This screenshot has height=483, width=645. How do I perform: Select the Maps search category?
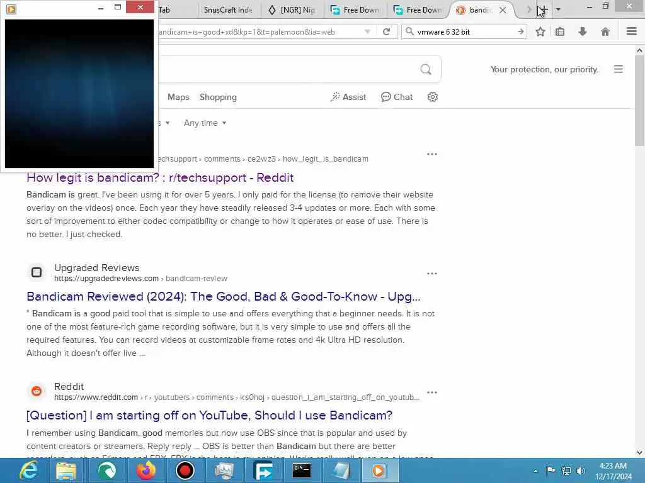(x=178, y=97)
